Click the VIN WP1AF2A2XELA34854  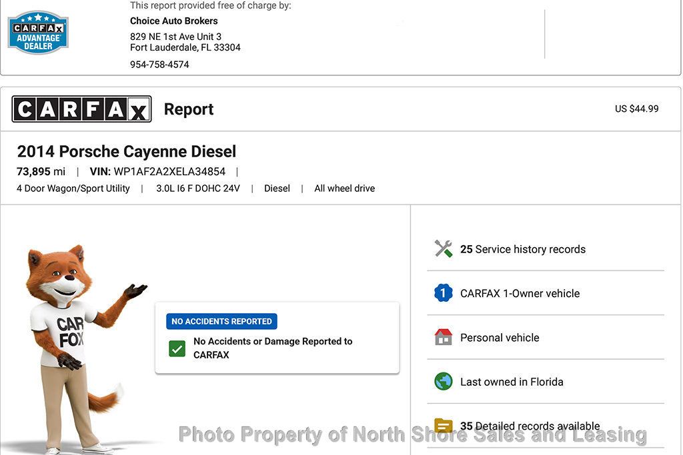tap(169, 172)
